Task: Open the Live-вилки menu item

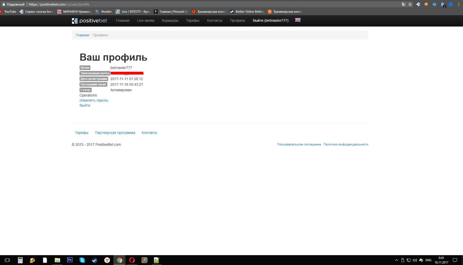Action: [x=145, y=21]
